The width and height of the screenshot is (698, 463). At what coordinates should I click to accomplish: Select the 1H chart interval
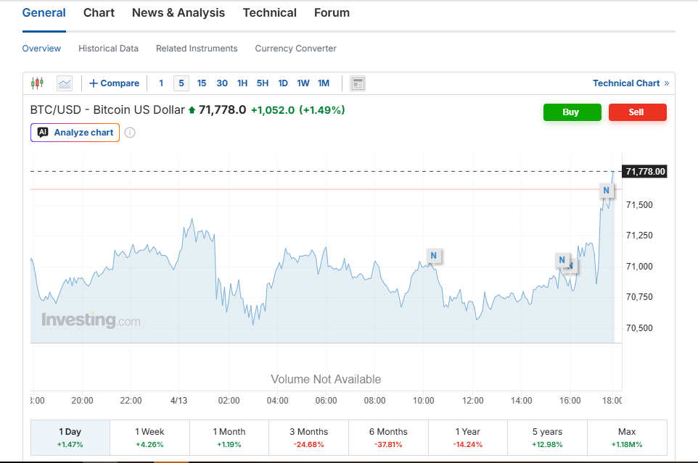pyautogui.click(x=242, y=83)
